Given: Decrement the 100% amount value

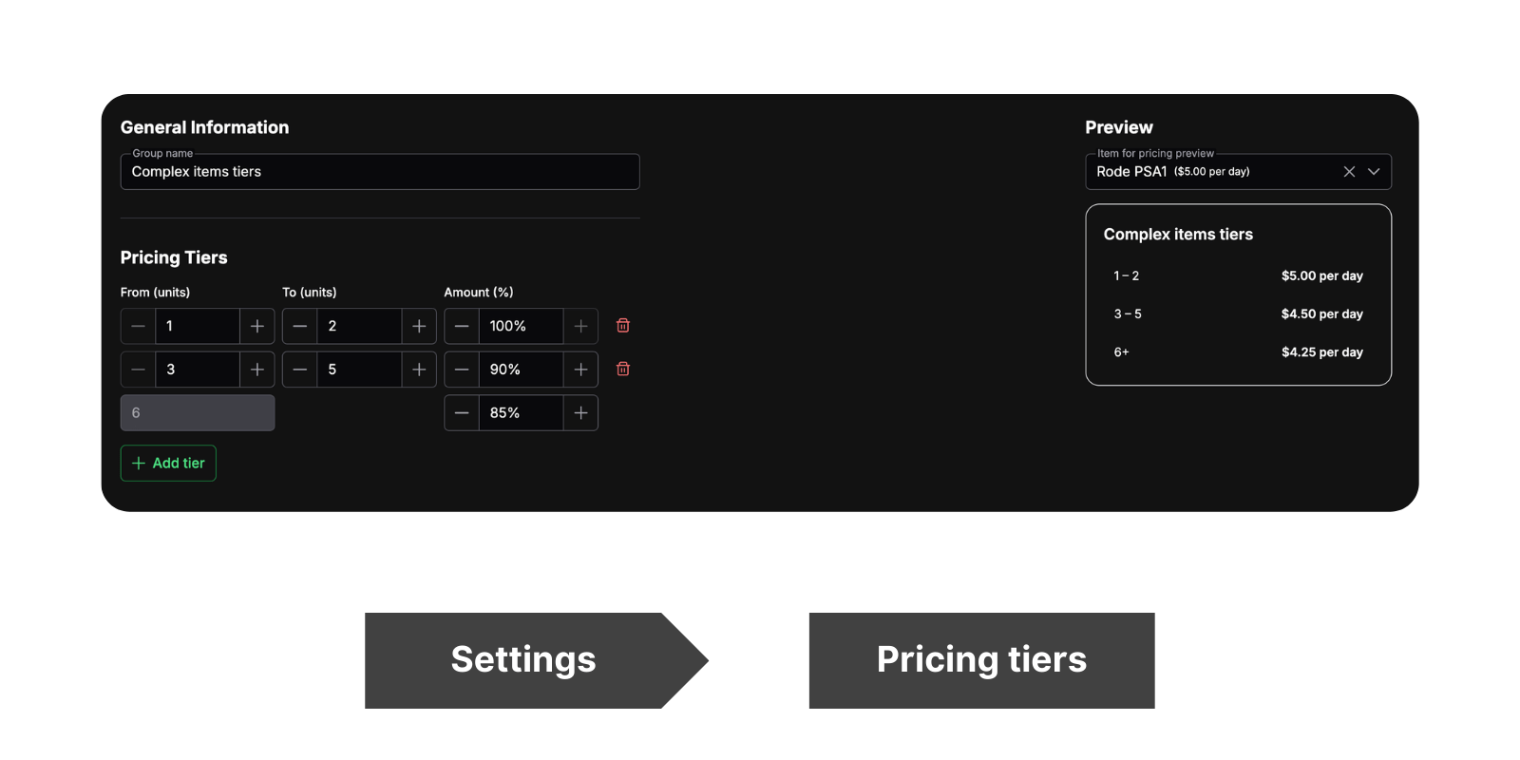Looking at the screenshot, I should click(x=462, y=326).
